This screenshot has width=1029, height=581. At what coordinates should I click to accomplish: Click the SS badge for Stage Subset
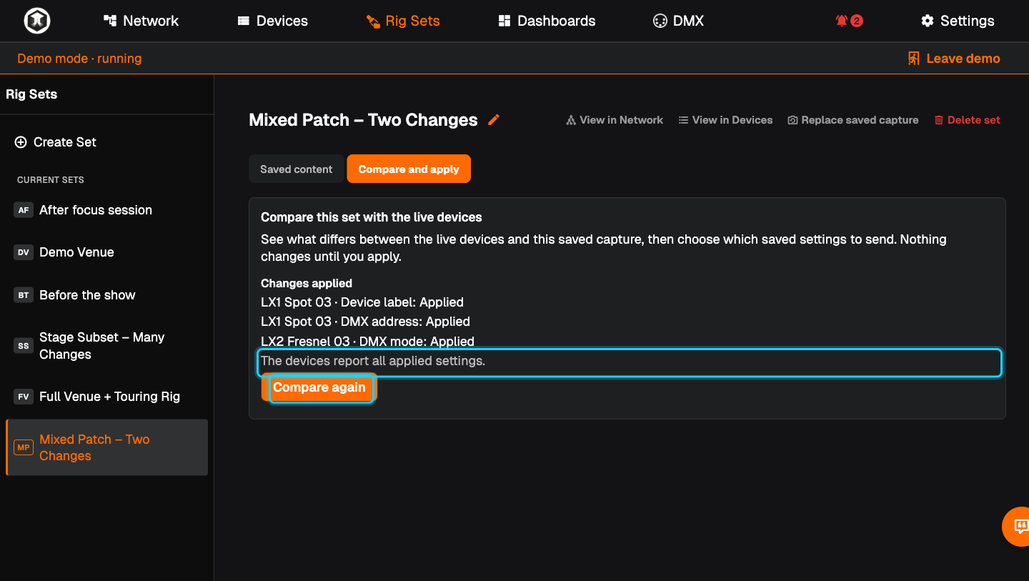[24, 346]
